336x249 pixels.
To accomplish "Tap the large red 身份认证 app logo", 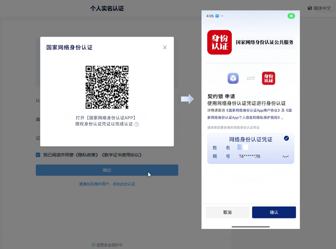I will point(219,42).
